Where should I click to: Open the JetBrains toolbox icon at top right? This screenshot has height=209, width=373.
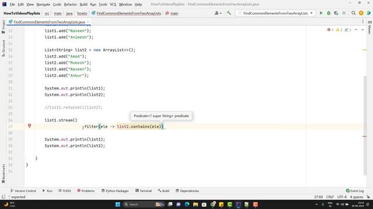(x=369, y=13)
